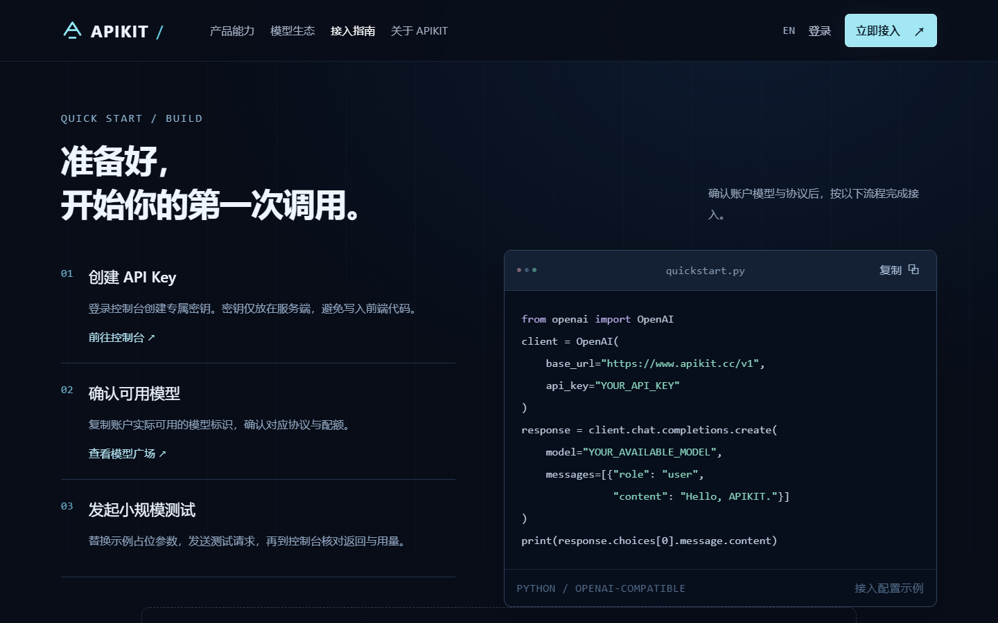The width and height of the screenshot is (998, 623).
Task: Click the 复制账户实际可用的模型标识 description
Action: [x=221, y=425]
